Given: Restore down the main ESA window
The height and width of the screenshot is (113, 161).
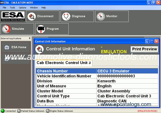Looking at the screenshot, I should pos(154,3).
